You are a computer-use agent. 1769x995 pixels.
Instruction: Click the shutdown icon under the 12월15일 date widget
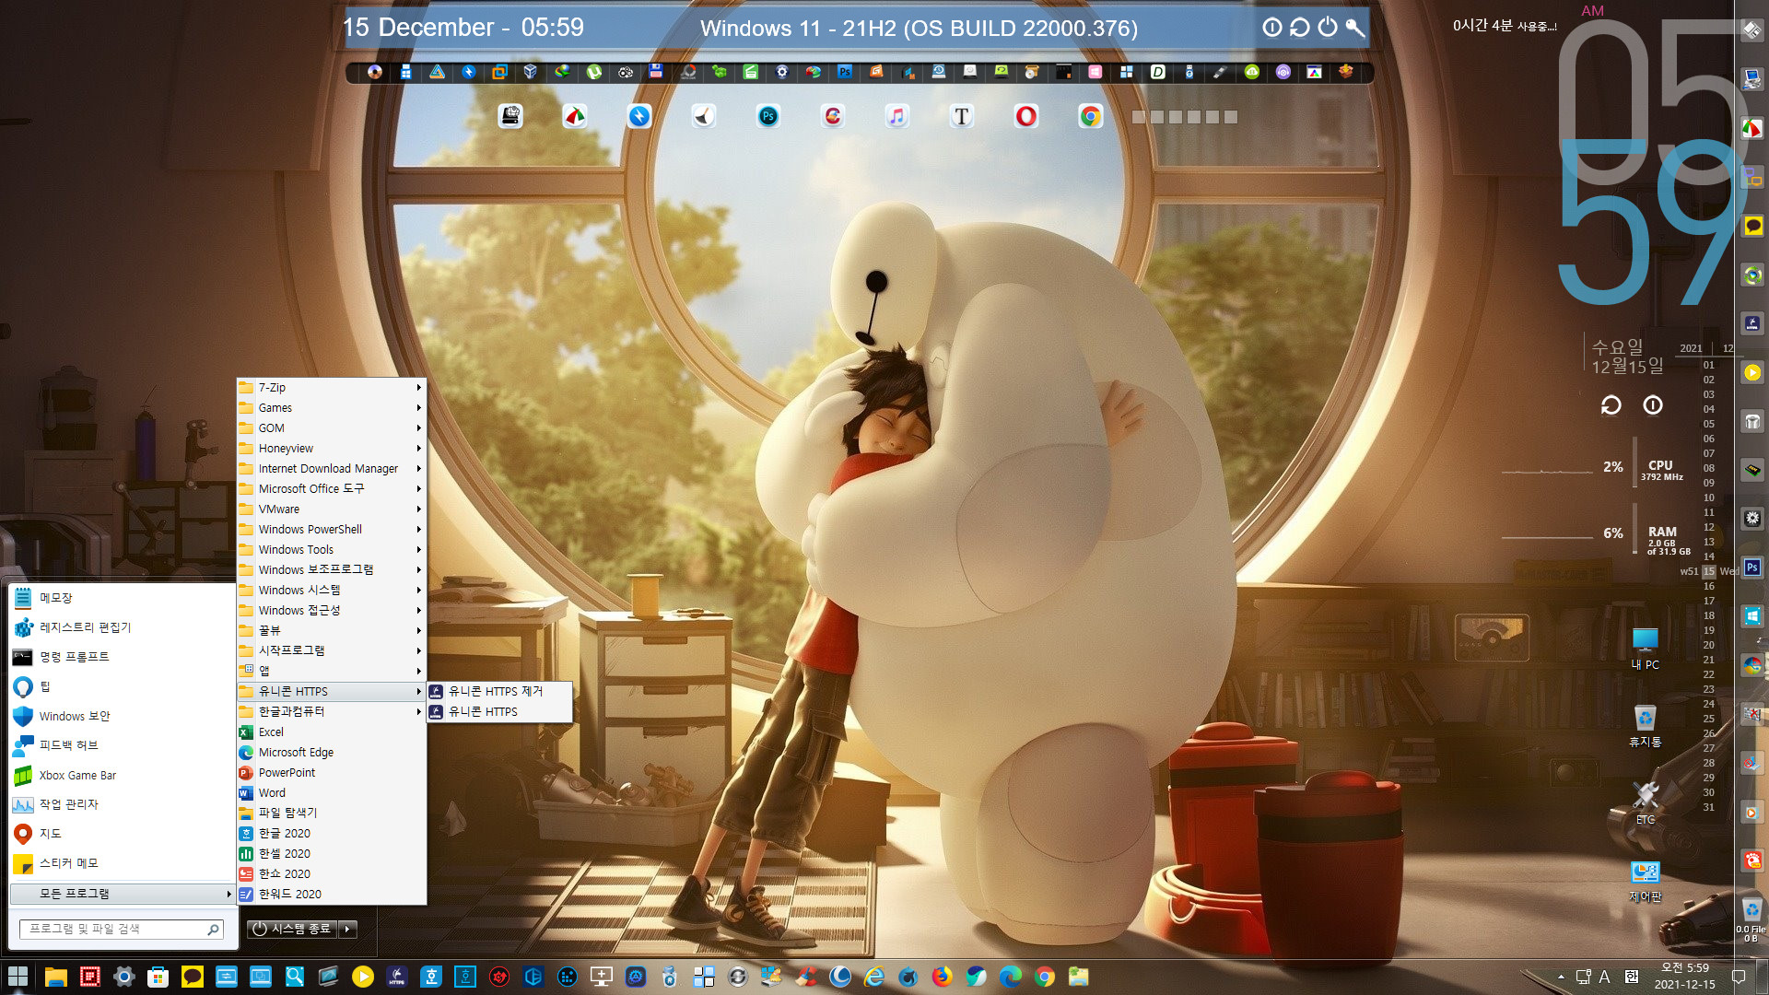click(1653, 405)
